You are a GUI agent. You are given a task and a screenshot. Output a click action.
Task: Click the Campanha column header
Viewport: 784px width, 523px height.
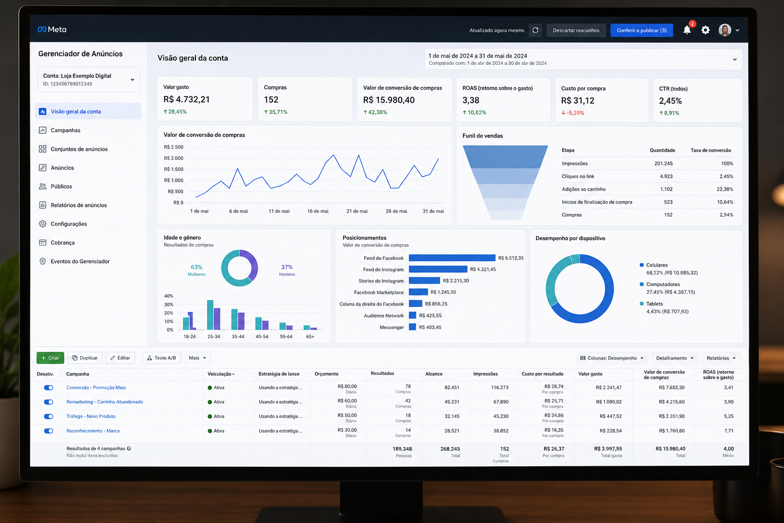(78, 374)
